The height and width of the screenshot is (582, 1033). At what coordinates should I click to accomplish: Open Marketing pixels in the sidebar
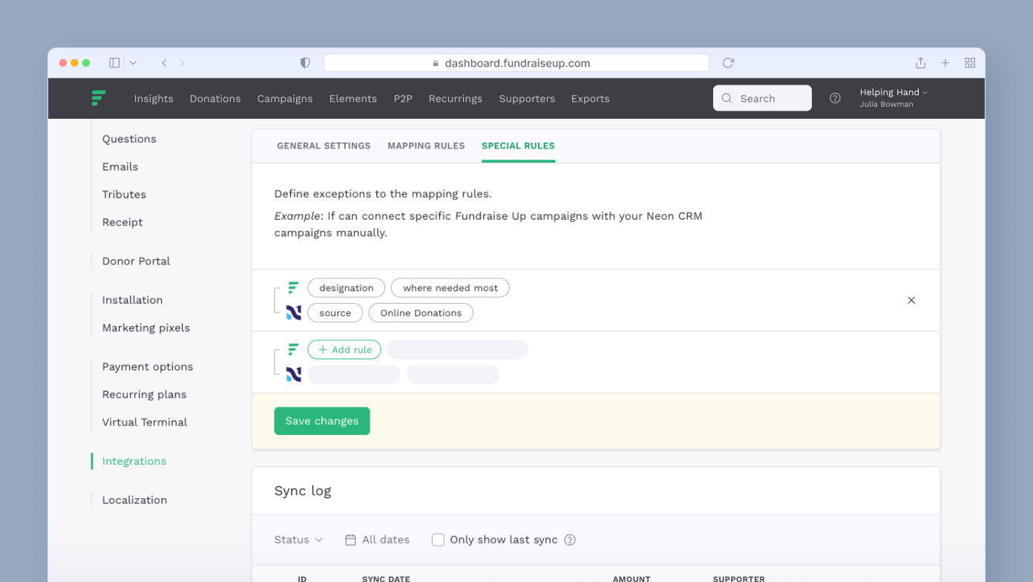[x=146, y=328]
